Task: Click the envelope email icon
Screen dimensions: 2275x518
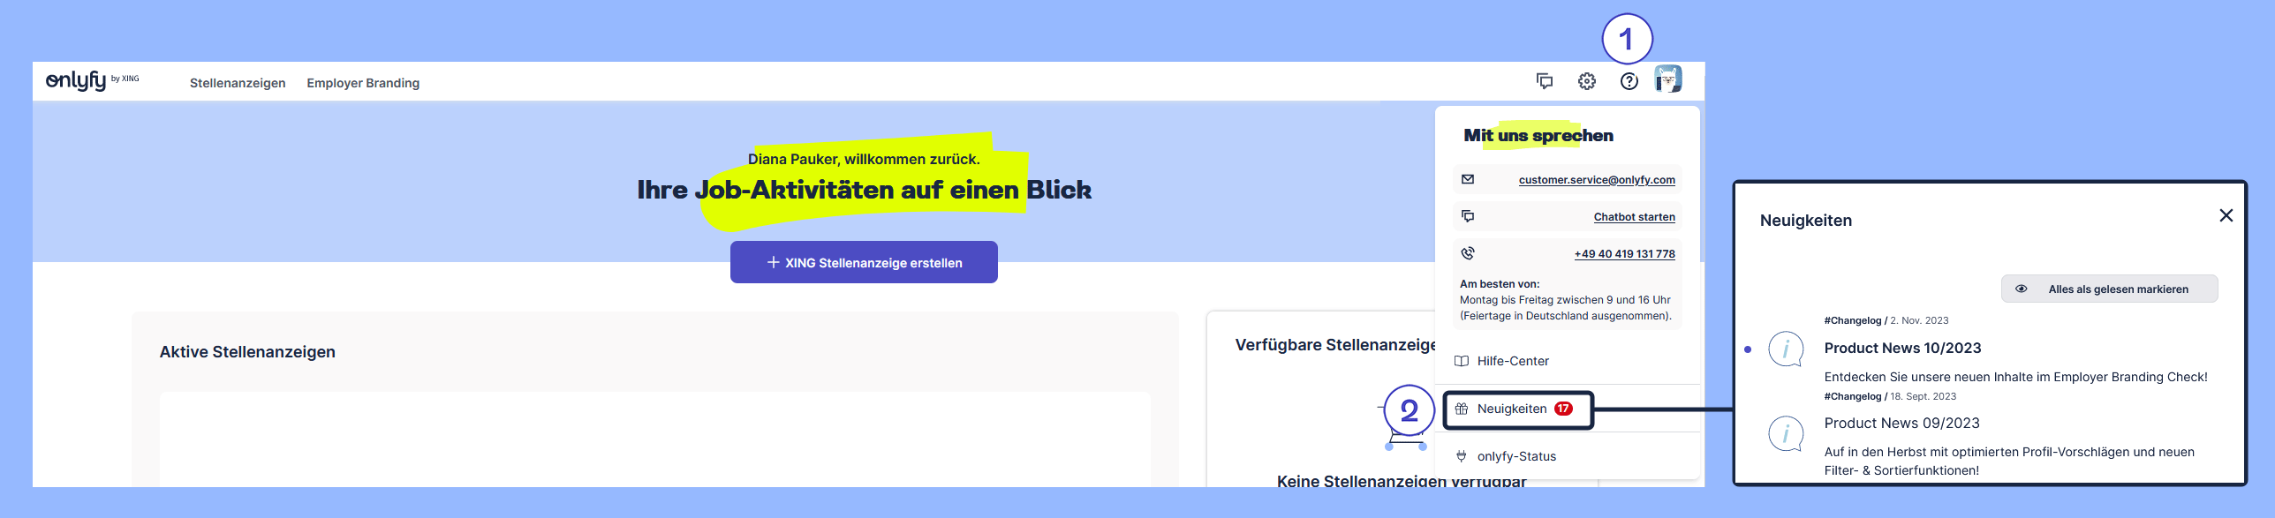Action: point(1468,179)
